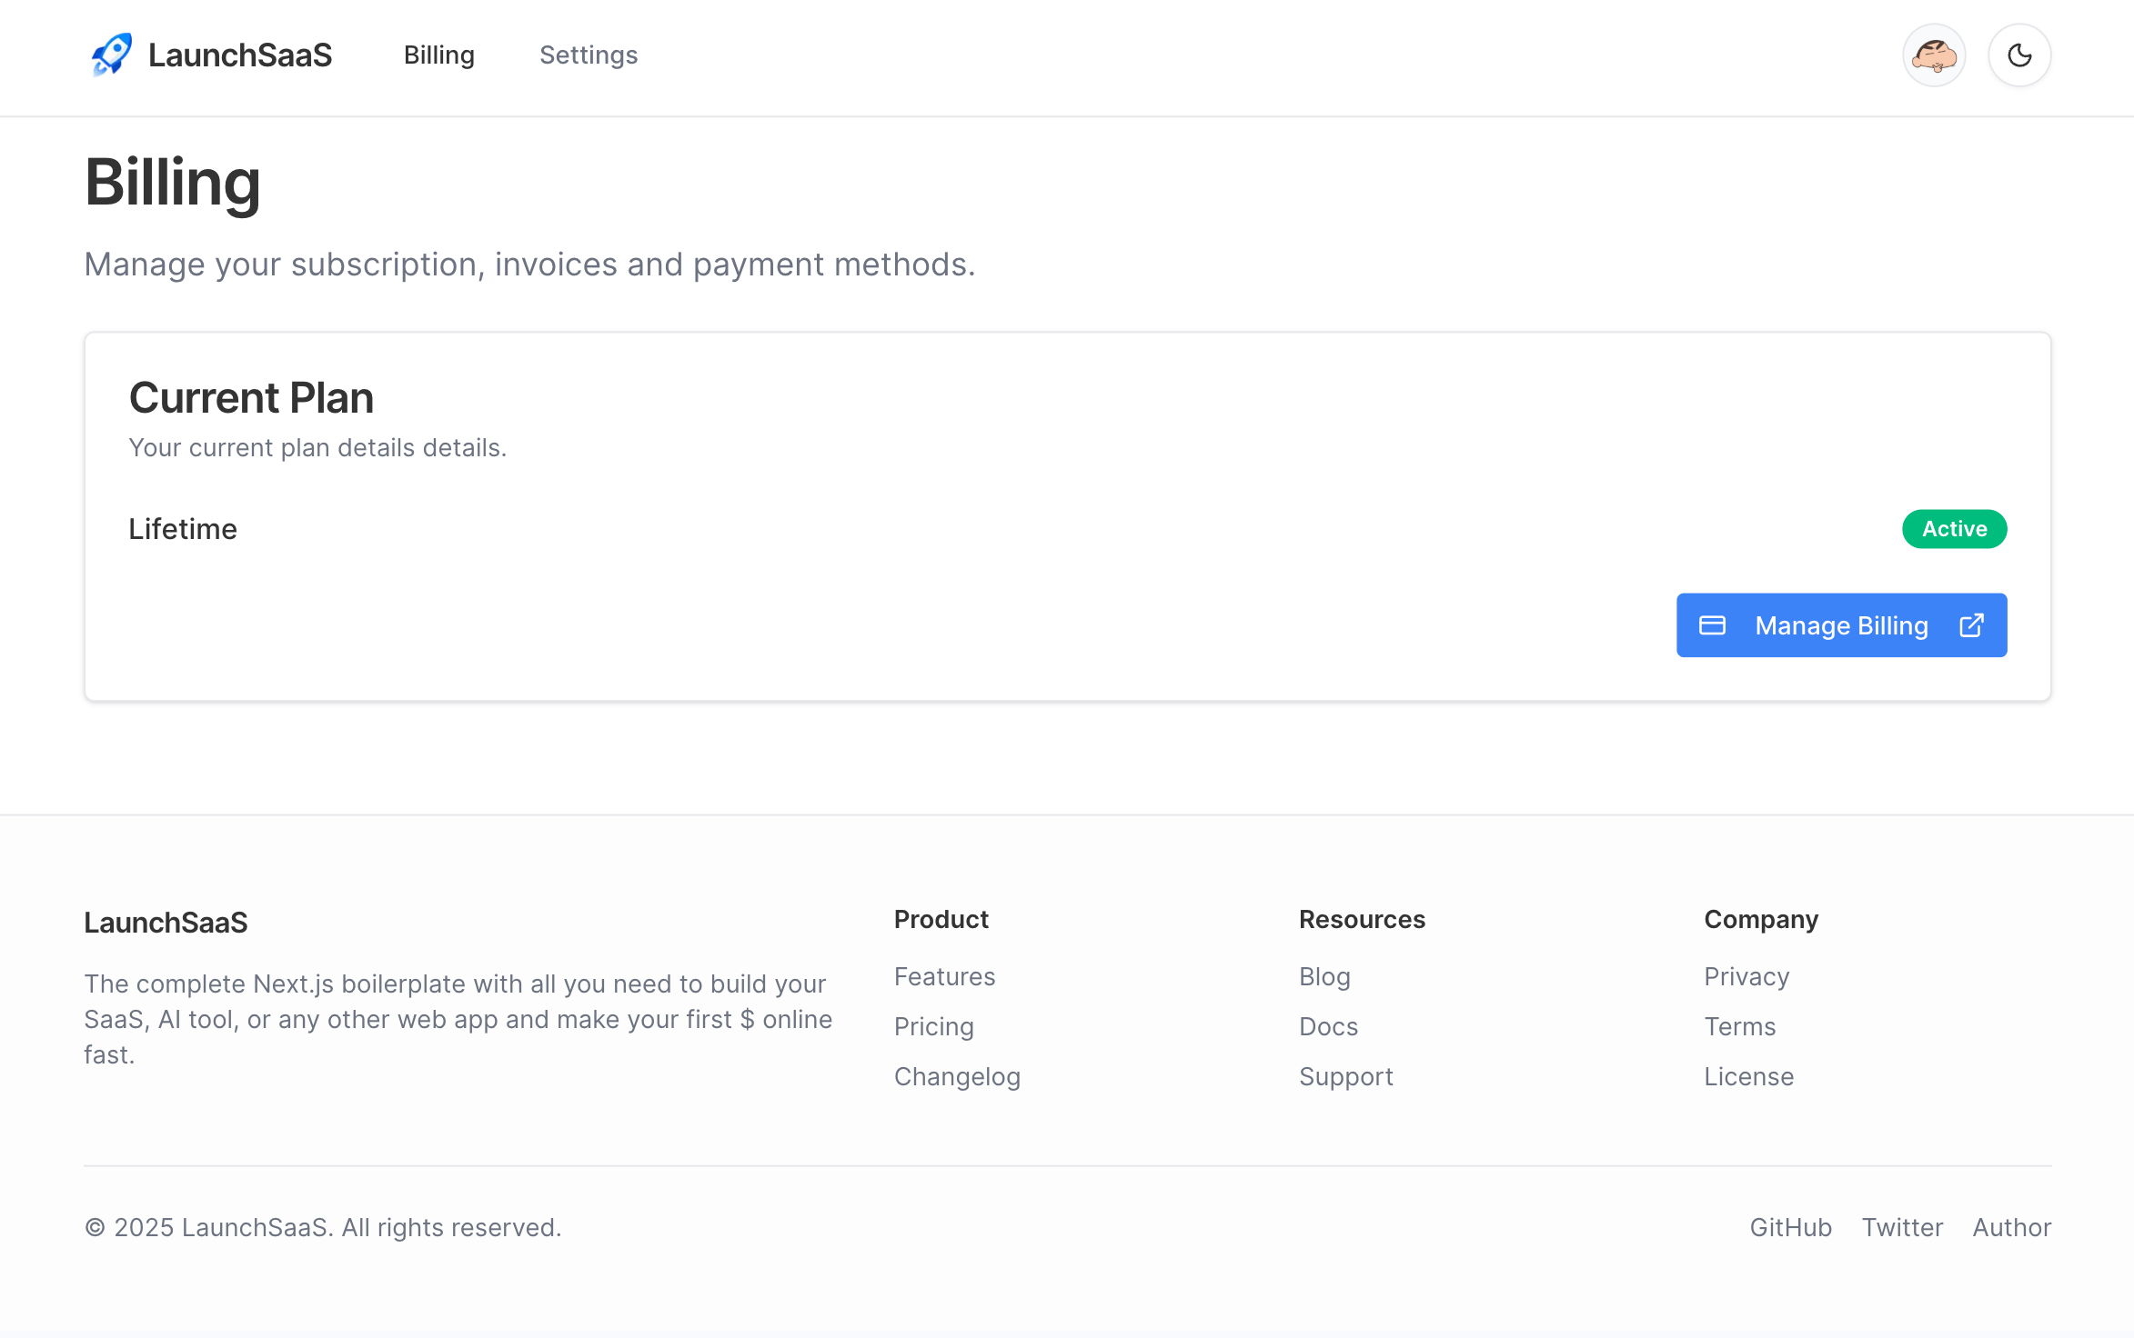View the Changelog

[x=957, y=1076]
